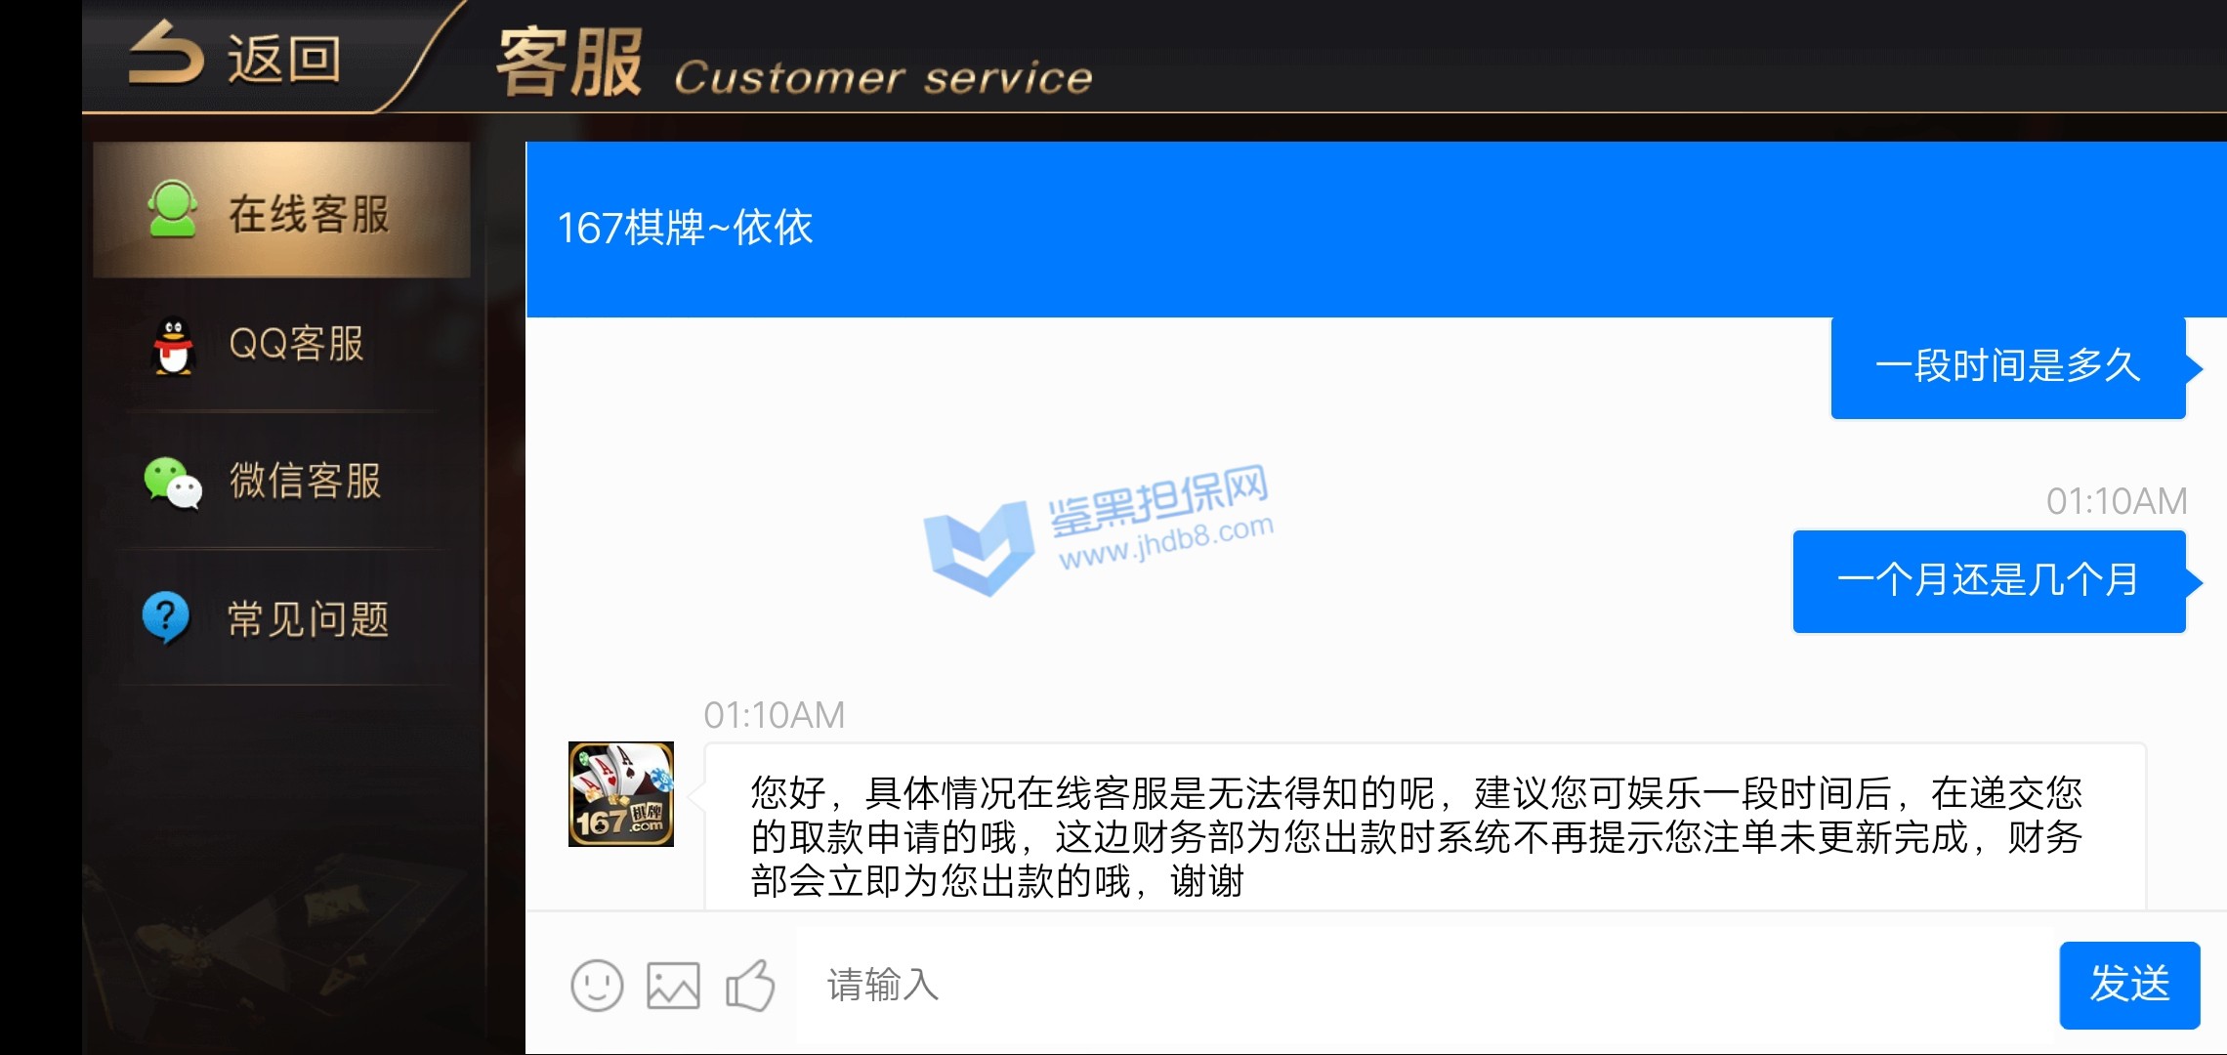Go back with the 返回 label

284,59
